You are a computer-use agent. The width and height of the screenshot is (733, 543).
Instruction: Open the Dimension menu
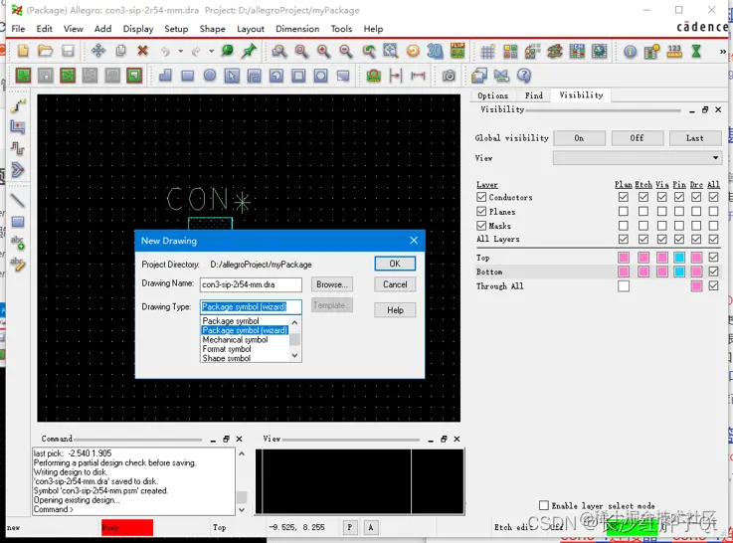click(x=297, y=29)
